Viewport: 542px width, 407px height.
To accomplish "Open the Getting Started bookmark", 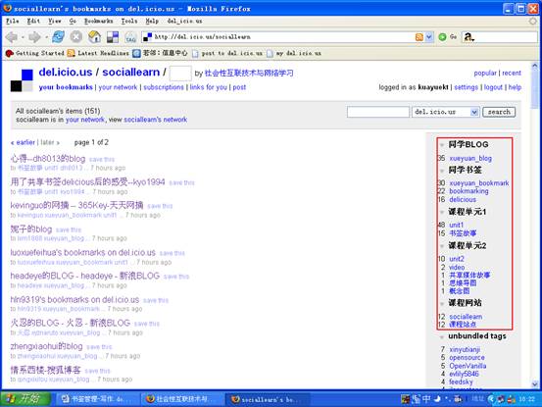I will click(35, 53).
